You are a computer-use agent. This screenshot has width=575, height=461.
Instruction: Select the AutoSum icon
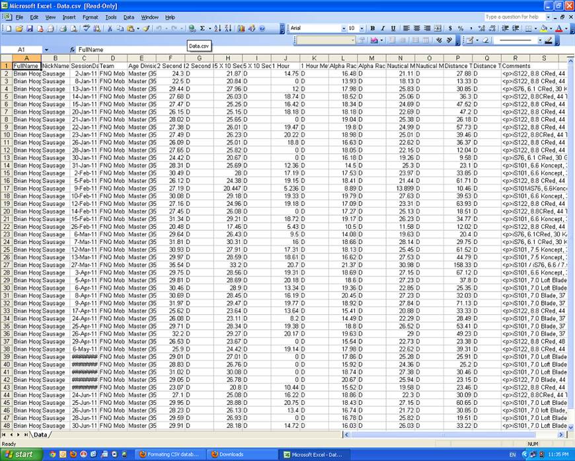pyautogui.click(x=203, y=28)
